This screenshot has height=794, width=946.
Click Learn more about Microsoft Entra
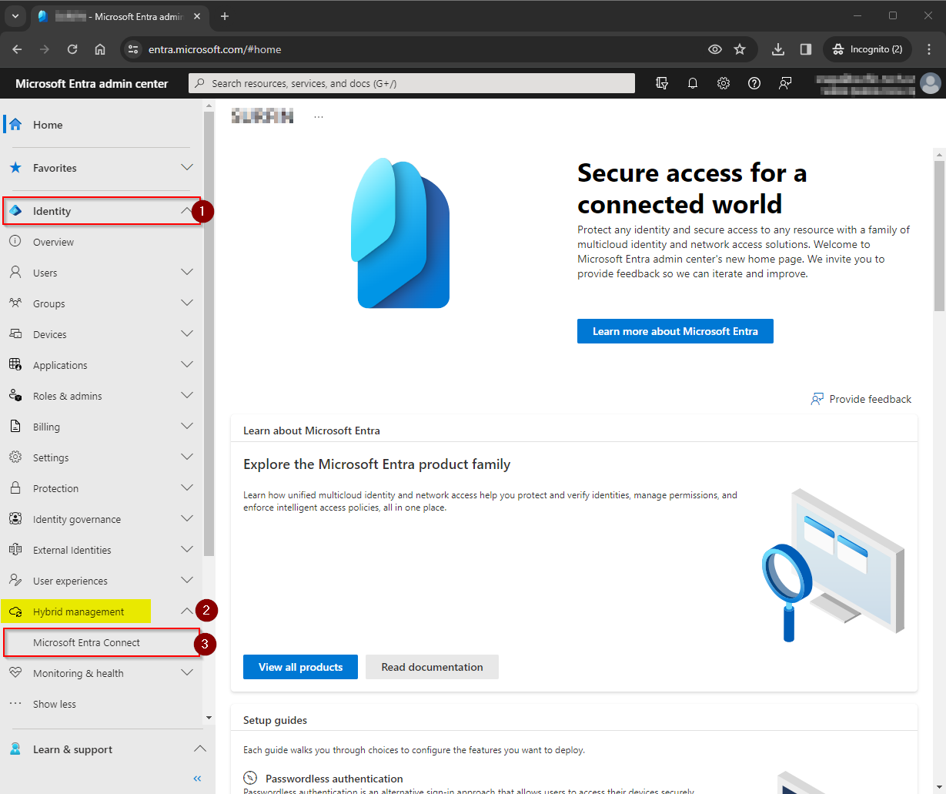pyautogui.click(x=675, y=331)
